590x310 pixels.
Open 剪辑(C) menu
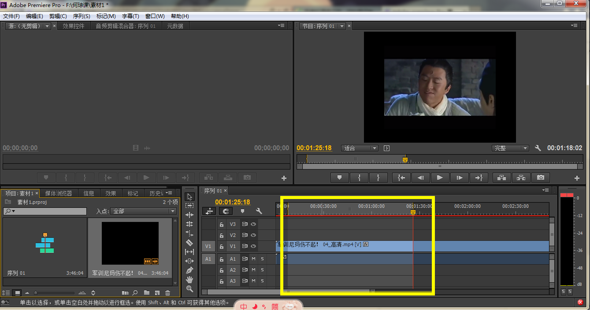coord(58,16)
